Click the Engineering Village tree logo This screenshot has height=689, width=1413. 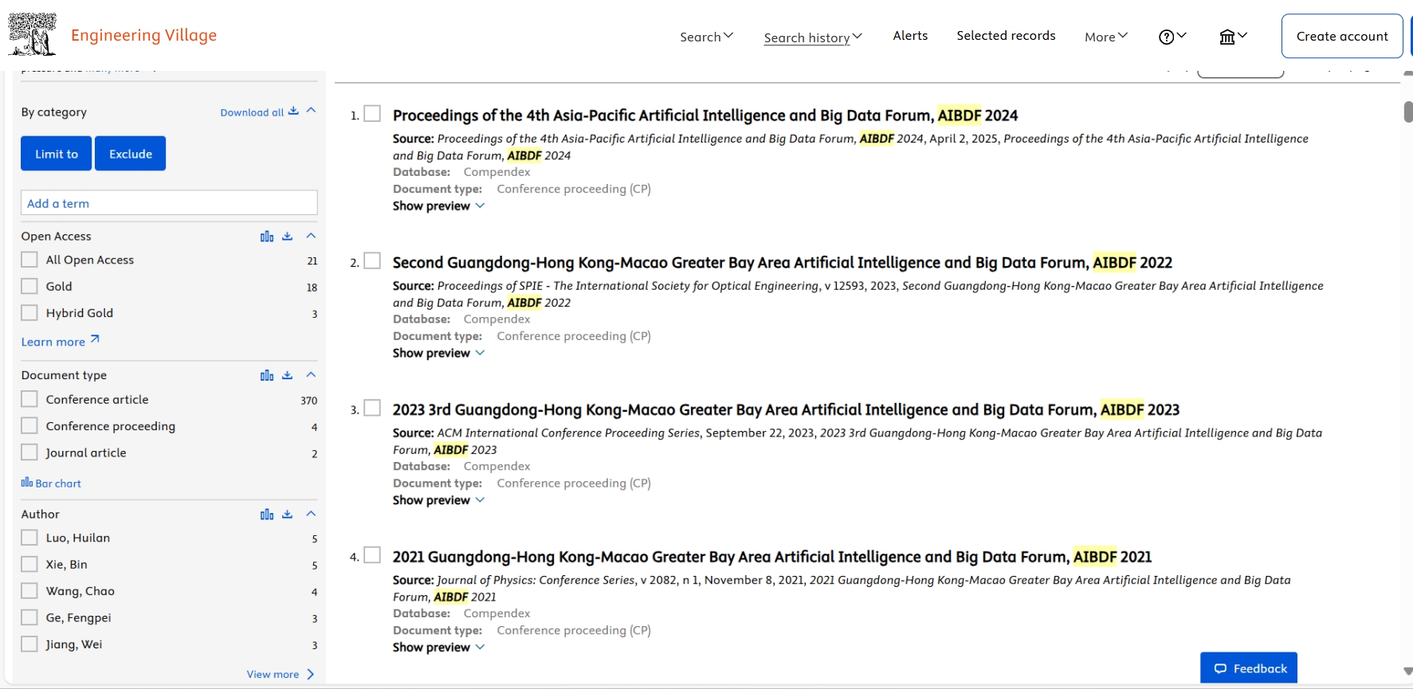pyautogui.click(x=32, y=34)
